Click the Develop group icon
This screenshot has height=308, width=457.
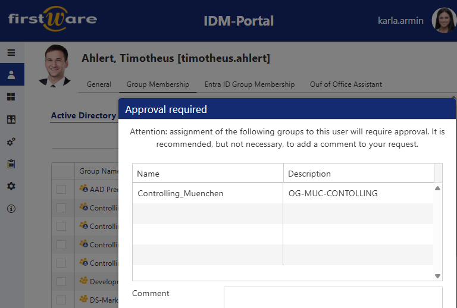tap(84, 281)
